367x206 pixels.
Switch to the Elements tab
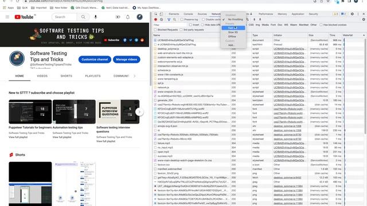tap(174, 14)
